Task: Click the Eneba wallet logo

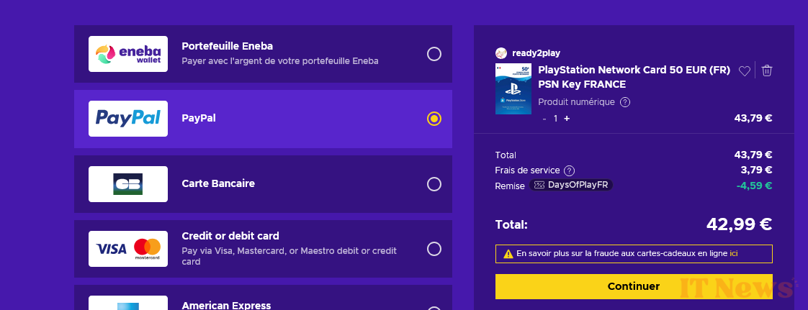Action: tap(128, 54)
